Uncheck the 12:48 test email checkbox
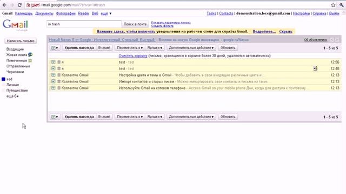 [x=53, y=68]
